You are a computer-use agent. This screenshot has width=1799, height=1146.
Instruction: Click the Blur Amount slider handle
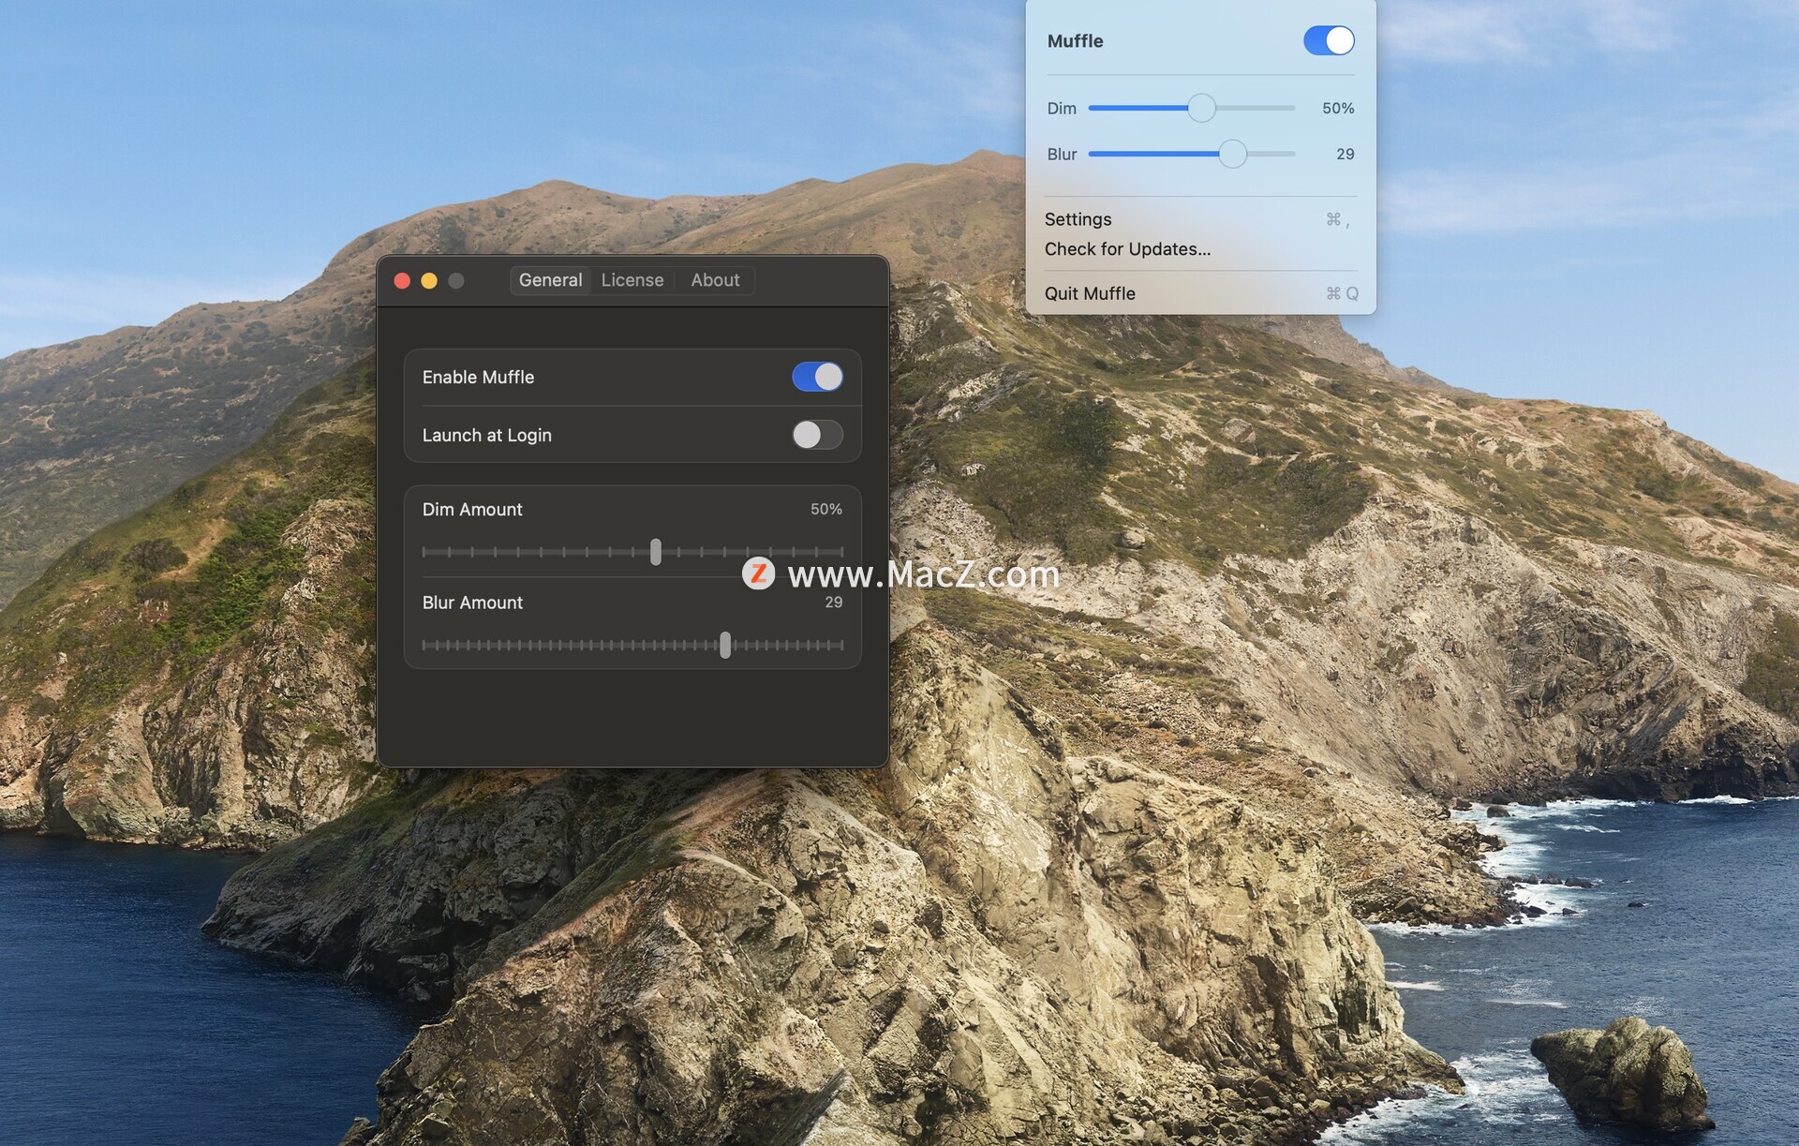click(x=724, y=645)
